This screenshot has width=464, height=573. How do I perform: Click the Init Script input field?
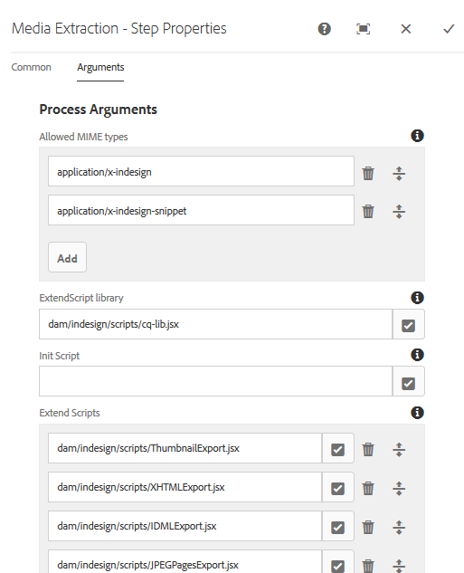[216, 381]
